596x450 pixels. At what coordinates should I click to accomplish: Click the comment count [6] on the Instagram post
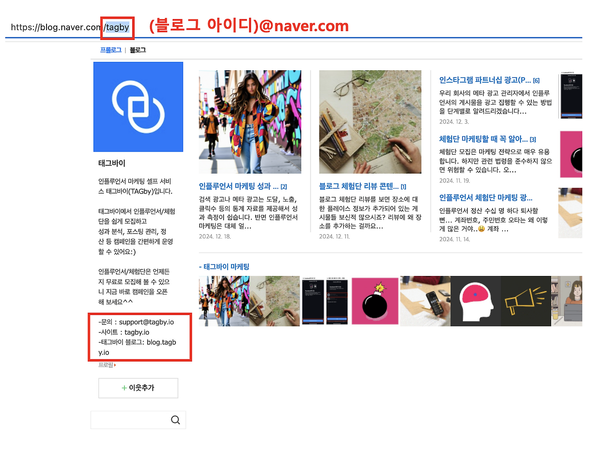click(536, 80)
